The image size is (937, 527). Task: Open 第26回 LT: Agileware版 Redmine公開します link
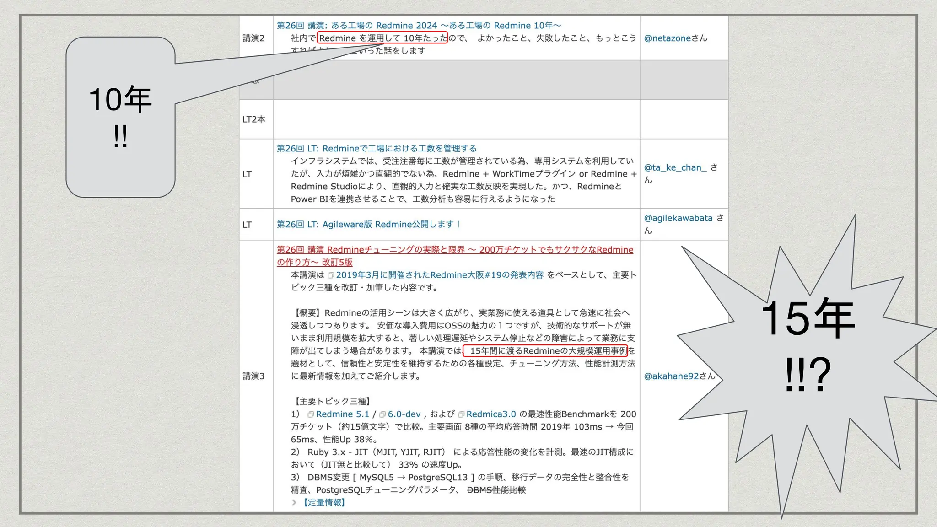click(368, 224)
